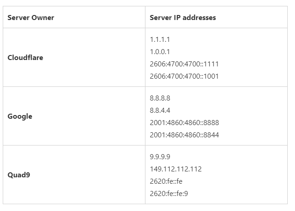Click the 2001:4860:4860::8844 IPv6 address

click(x=184, y=135)
